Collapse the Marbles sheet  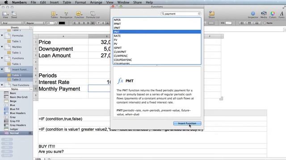click(2, 47)
